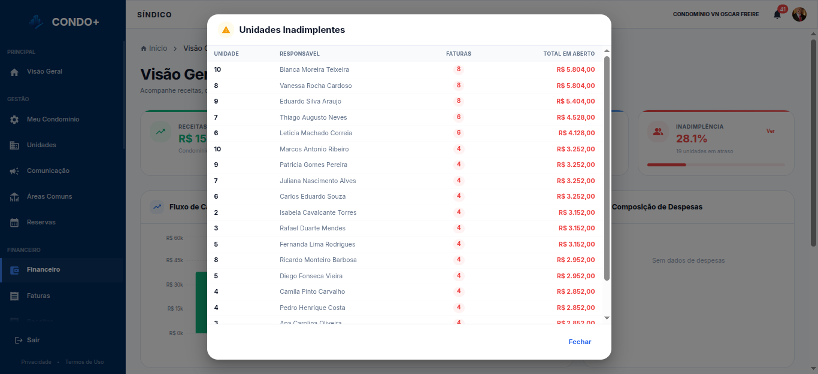This screenshot has height=374, width=818.
Task: Click Leticia Machado Correia name
Action: pyautogui.click(x=316, y=133)
